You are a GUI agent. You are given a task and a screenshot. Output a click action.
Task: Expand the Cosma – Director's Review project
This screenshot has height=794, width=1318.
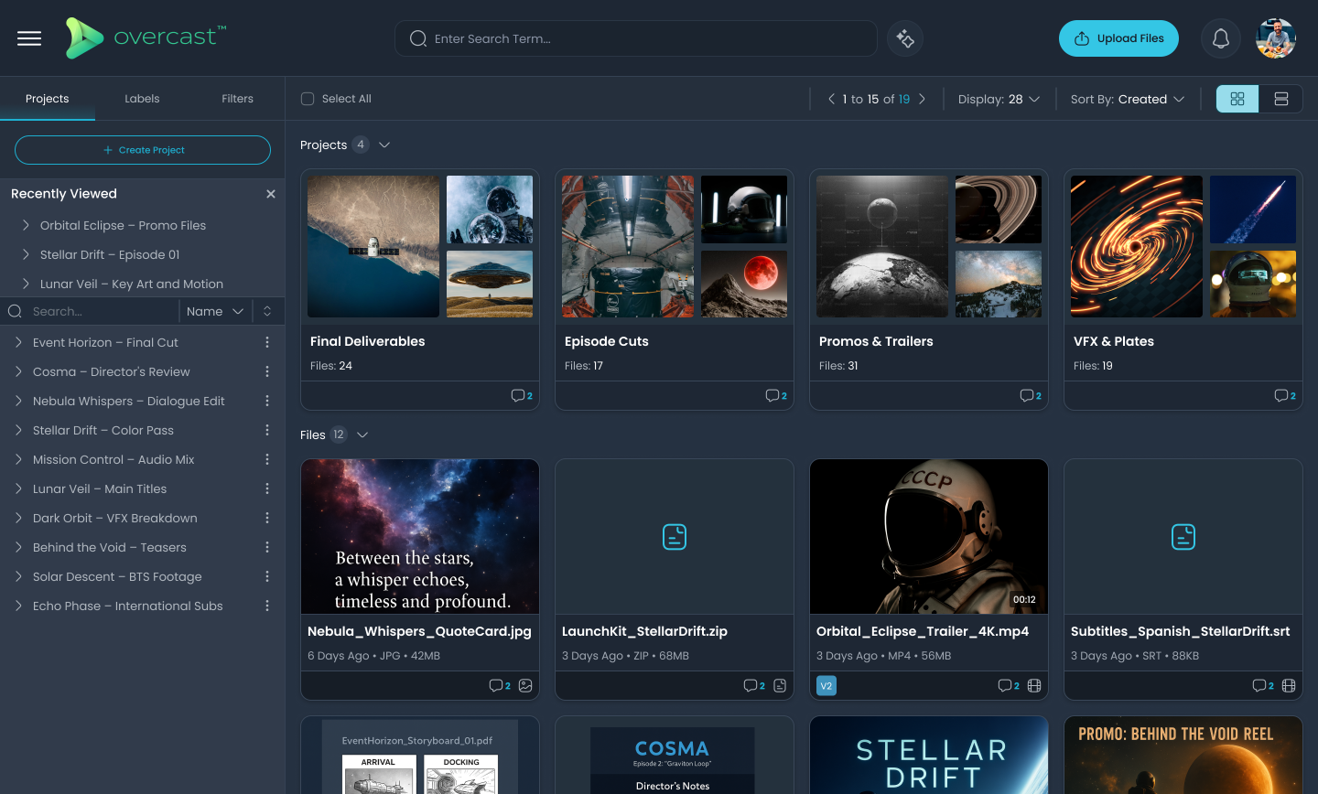click(18, 371)
